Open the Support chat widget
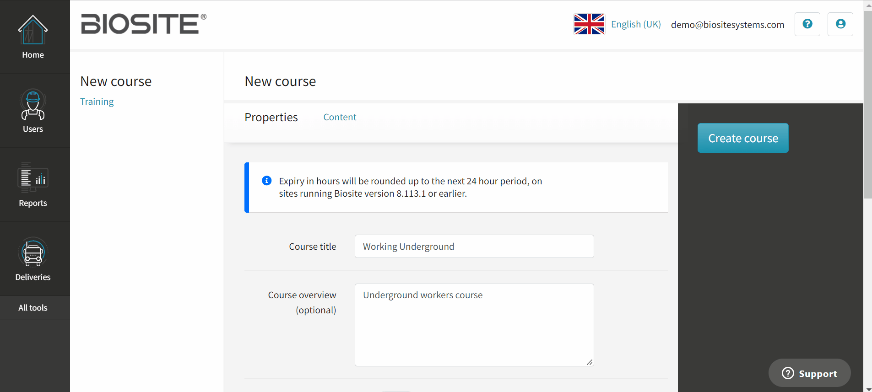Image resolution: width=872 pixels, height=392 pixels. [809, 373]
